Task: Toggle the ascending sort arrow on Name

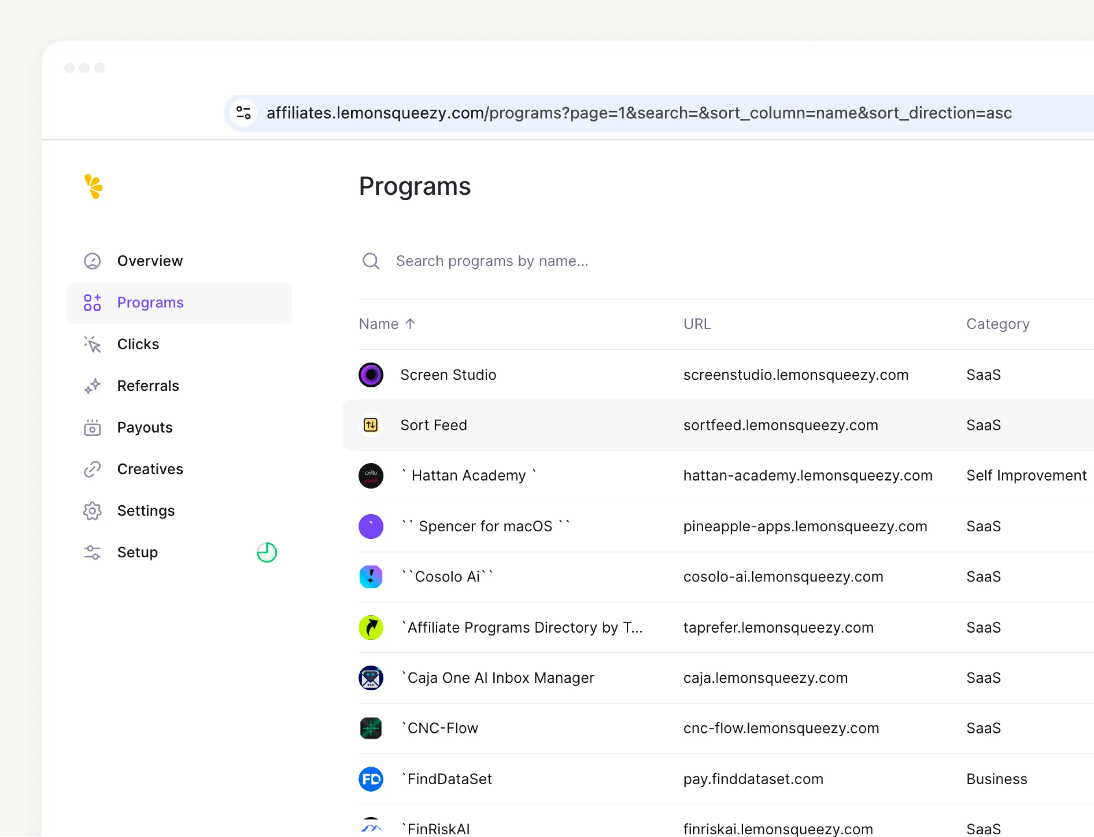Action: 410,324
